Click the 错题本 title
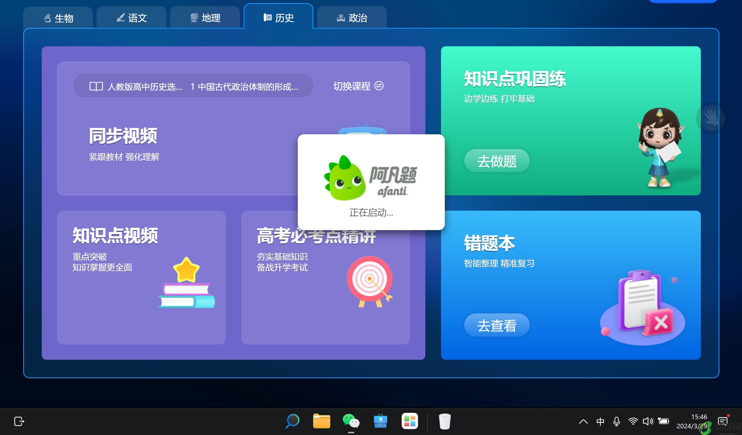The height and width of the screenshot is (435, 742). (x=489, y=243)
